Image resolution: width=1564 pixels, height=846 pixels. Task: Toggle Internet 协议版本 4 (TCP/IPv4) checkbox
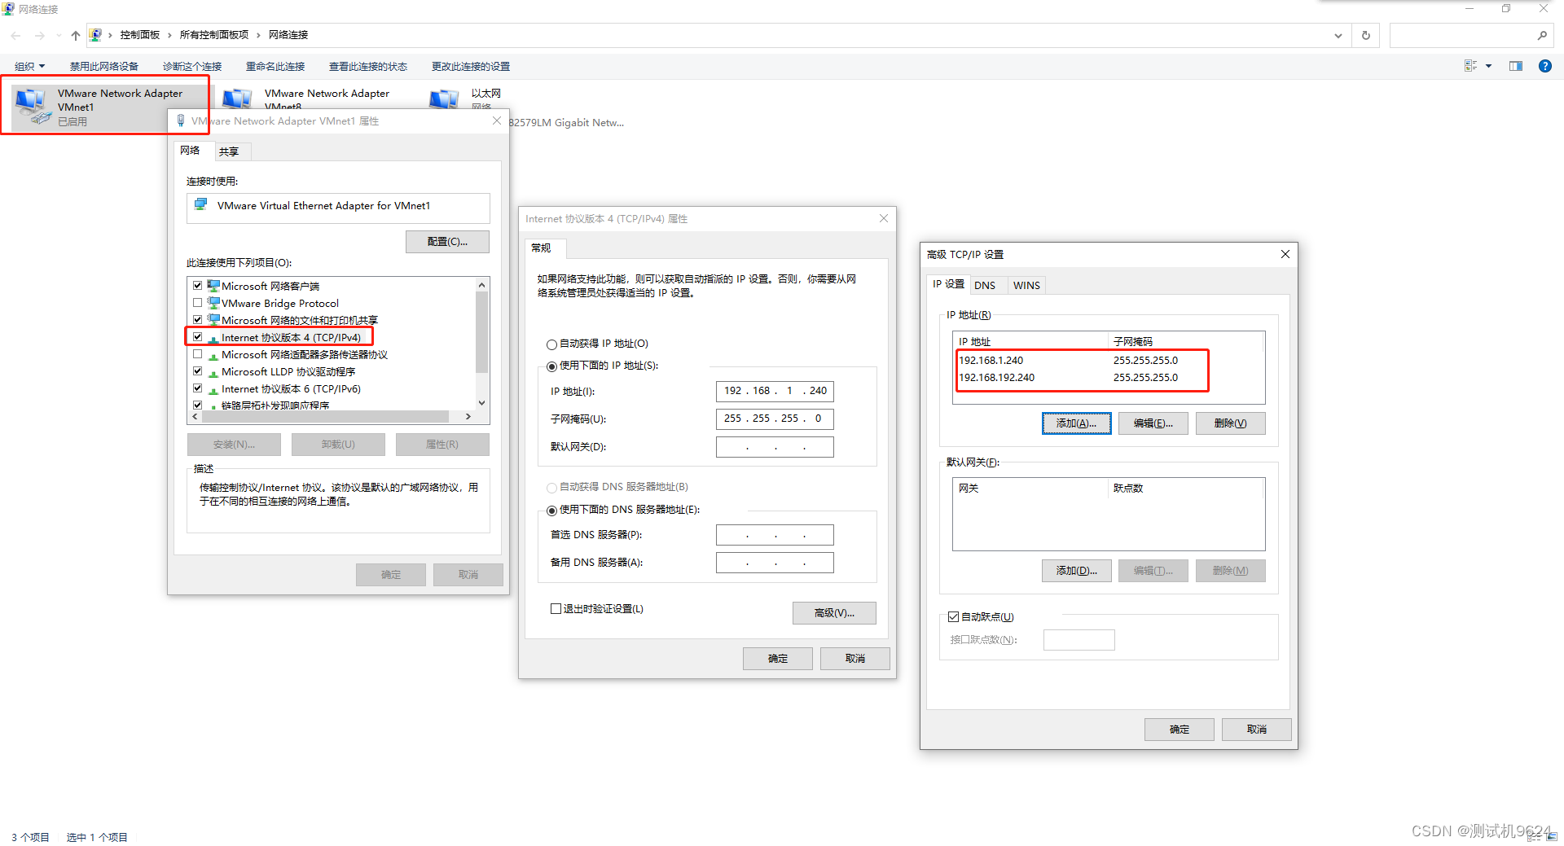(197, 337)
